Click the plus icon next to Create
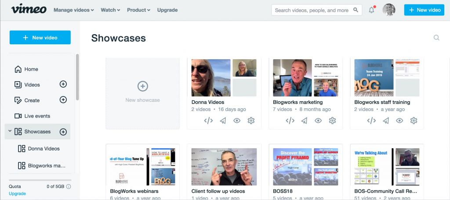 [x=63, y=100]
